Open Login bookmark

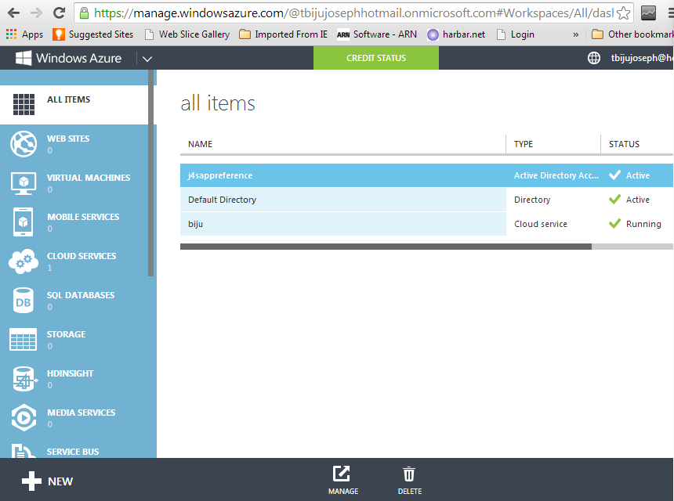[x=516, y=34]
